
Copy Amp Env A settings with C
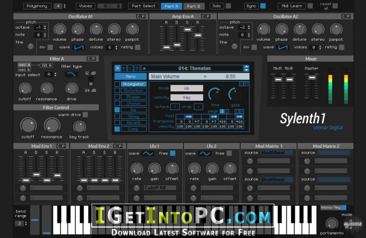(203, 16)
